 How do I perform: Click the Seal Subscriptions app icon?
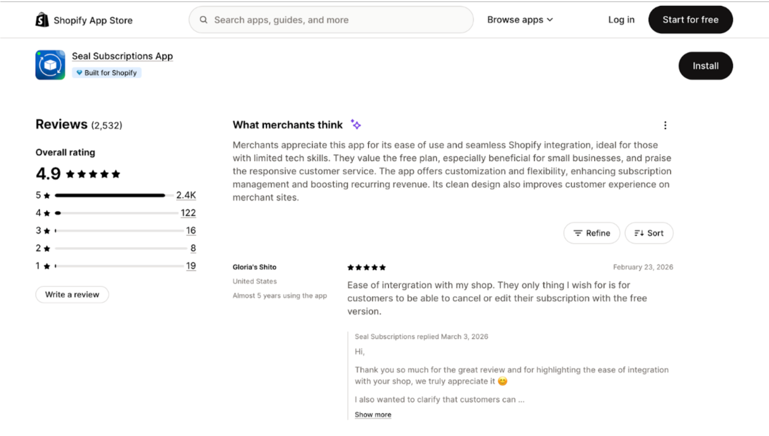[x=50, y=65]
